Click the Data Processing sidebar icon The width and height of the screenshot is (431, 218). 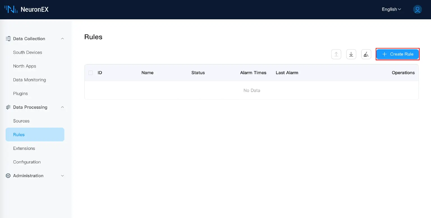coord(8,107)
